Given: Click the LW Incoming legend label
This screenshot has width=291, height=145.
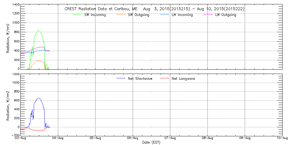Looking at the screenshot, I should point(182,15).
